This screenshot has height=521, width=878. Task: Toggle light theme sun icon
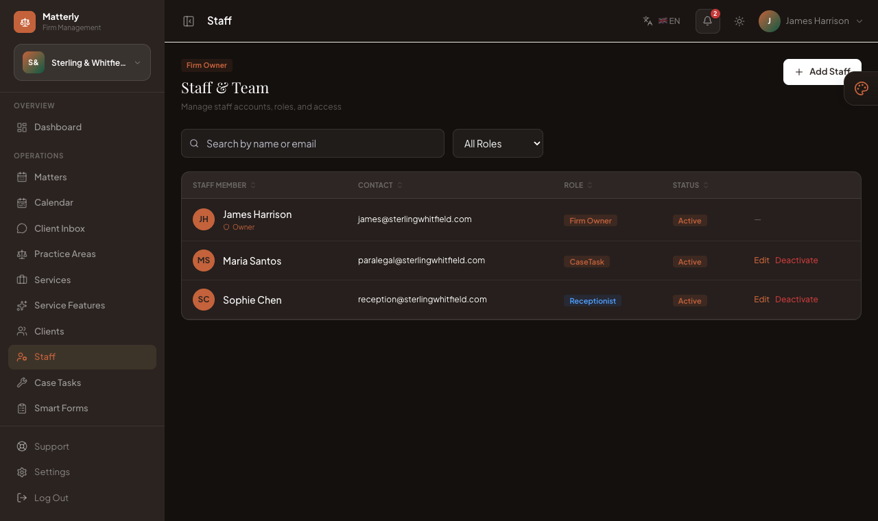pos(739,21)
